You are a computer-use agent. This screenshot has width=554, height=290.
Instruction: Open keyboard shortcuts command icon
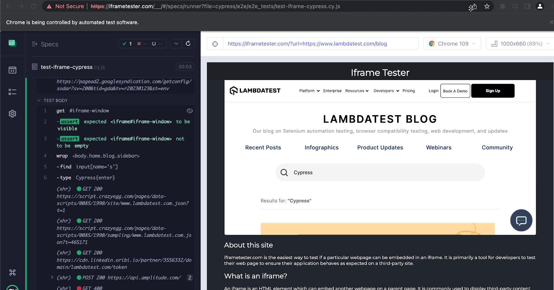click(x=12, y=272)
